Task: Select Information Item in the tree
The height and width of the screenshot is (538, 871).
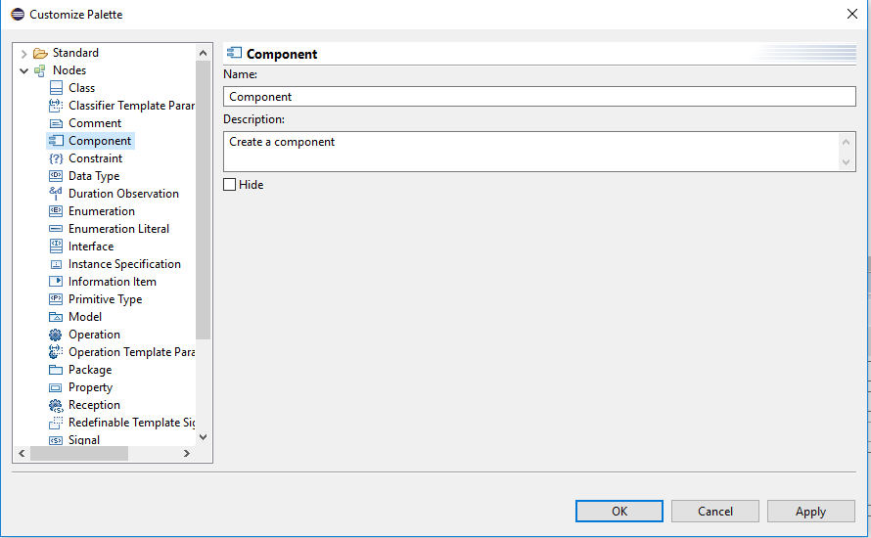Action: [113, 282]
